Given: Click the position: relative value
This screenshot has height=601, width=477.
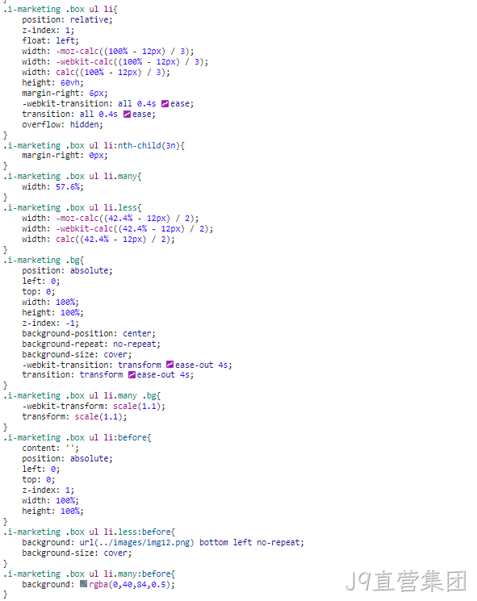Looking at the screenshot, I should [90, 20].
